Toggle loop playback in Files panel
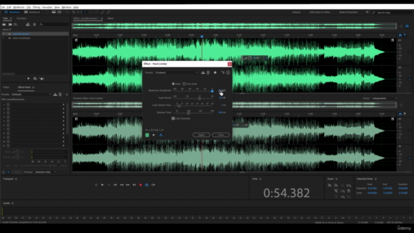 [35, 78]
